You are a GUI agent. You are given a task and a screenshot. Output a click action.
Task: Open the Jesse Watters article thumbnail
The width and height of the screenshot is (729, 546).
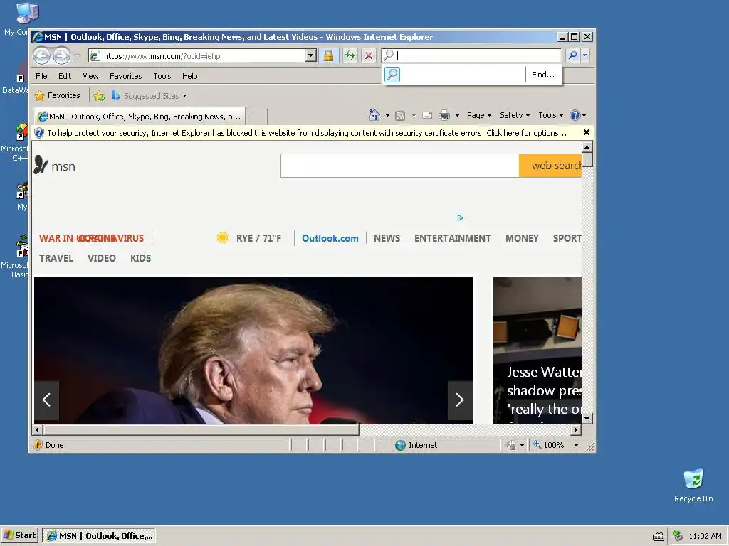[537, 350]
